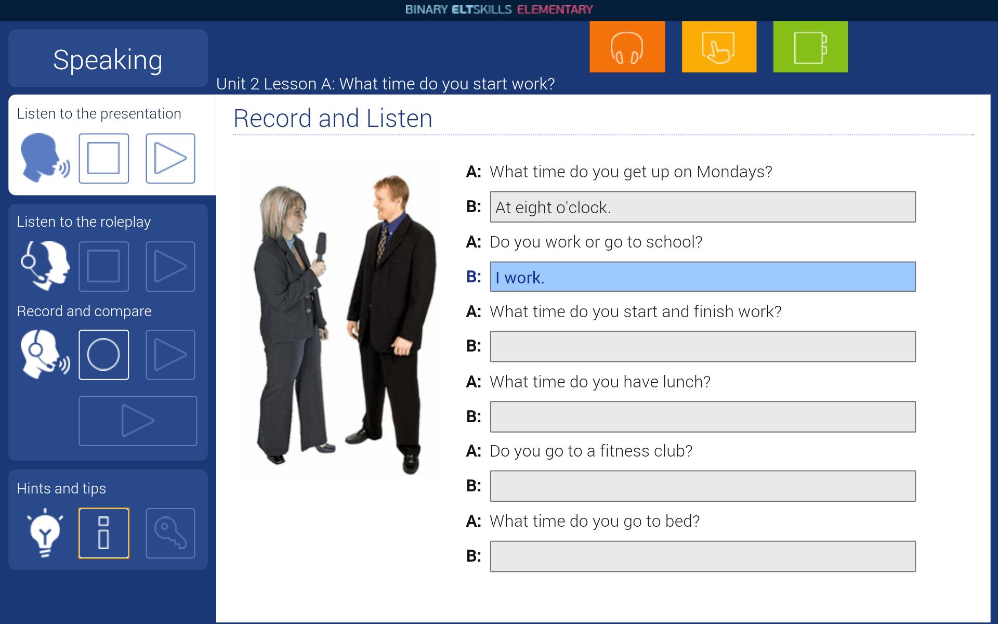Viewport: 998px width, 624px height.
Task: Open the orange headphones listening section
Action: coord(627,47)
